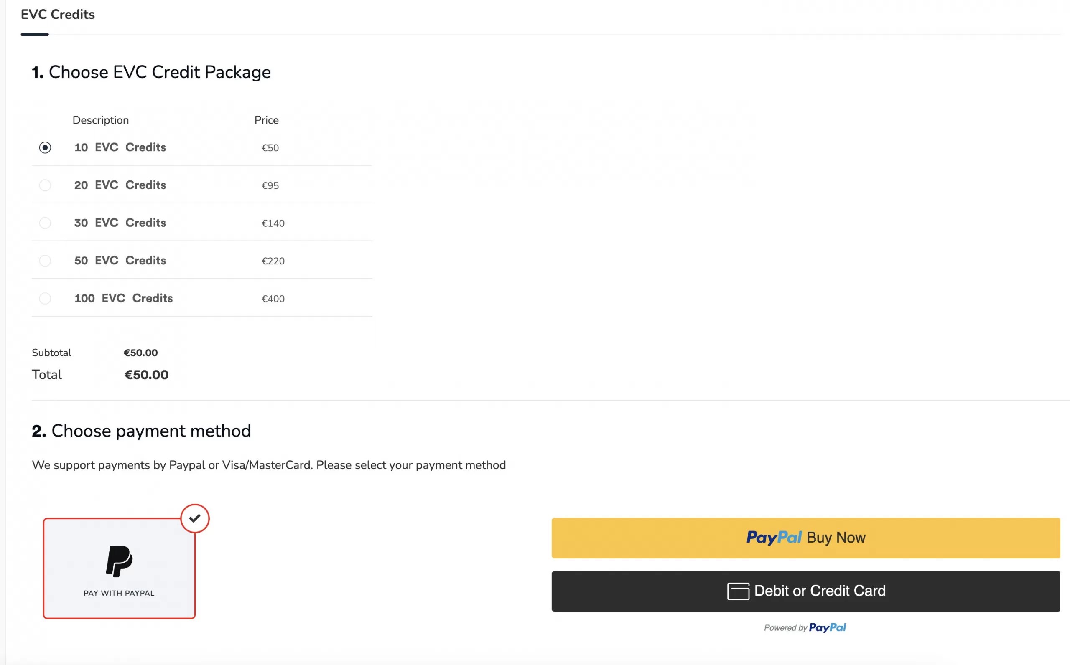Click the 50 EVC Credits label
The width and height of the screenshot is (1070, 665).
pyautogui.click(x=120, y=261)
